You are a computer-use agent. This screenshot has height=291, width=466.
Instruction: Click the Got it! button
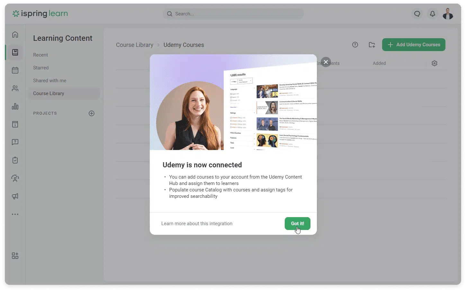(x=298, y=224)
